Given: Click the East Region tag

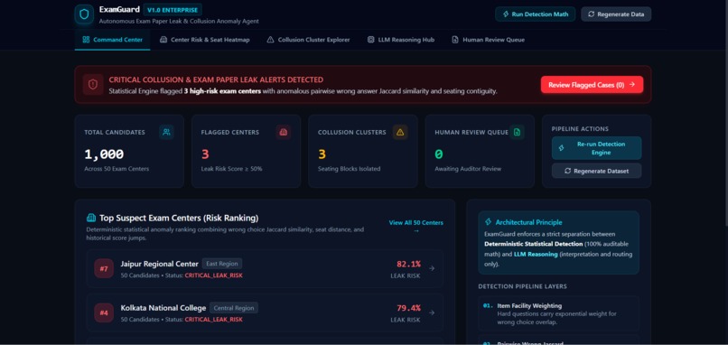Looking at the screenshot, I should 222,264.
